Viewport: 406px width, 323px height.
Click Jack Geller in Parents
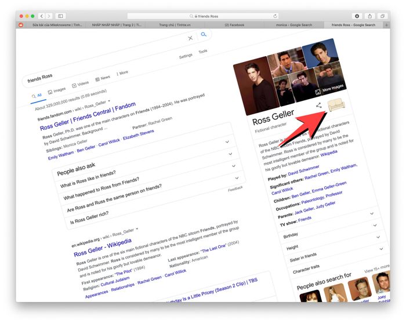304,211
